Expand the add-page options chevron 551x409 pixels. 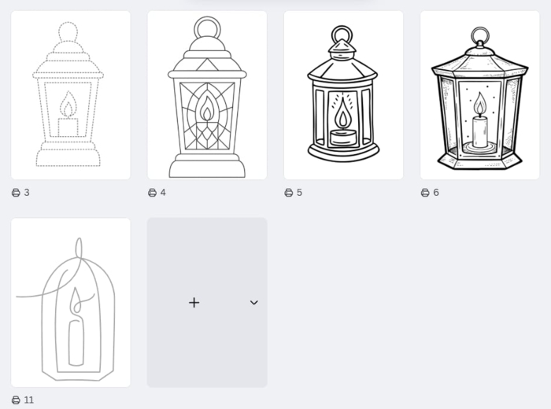[254, 303]
